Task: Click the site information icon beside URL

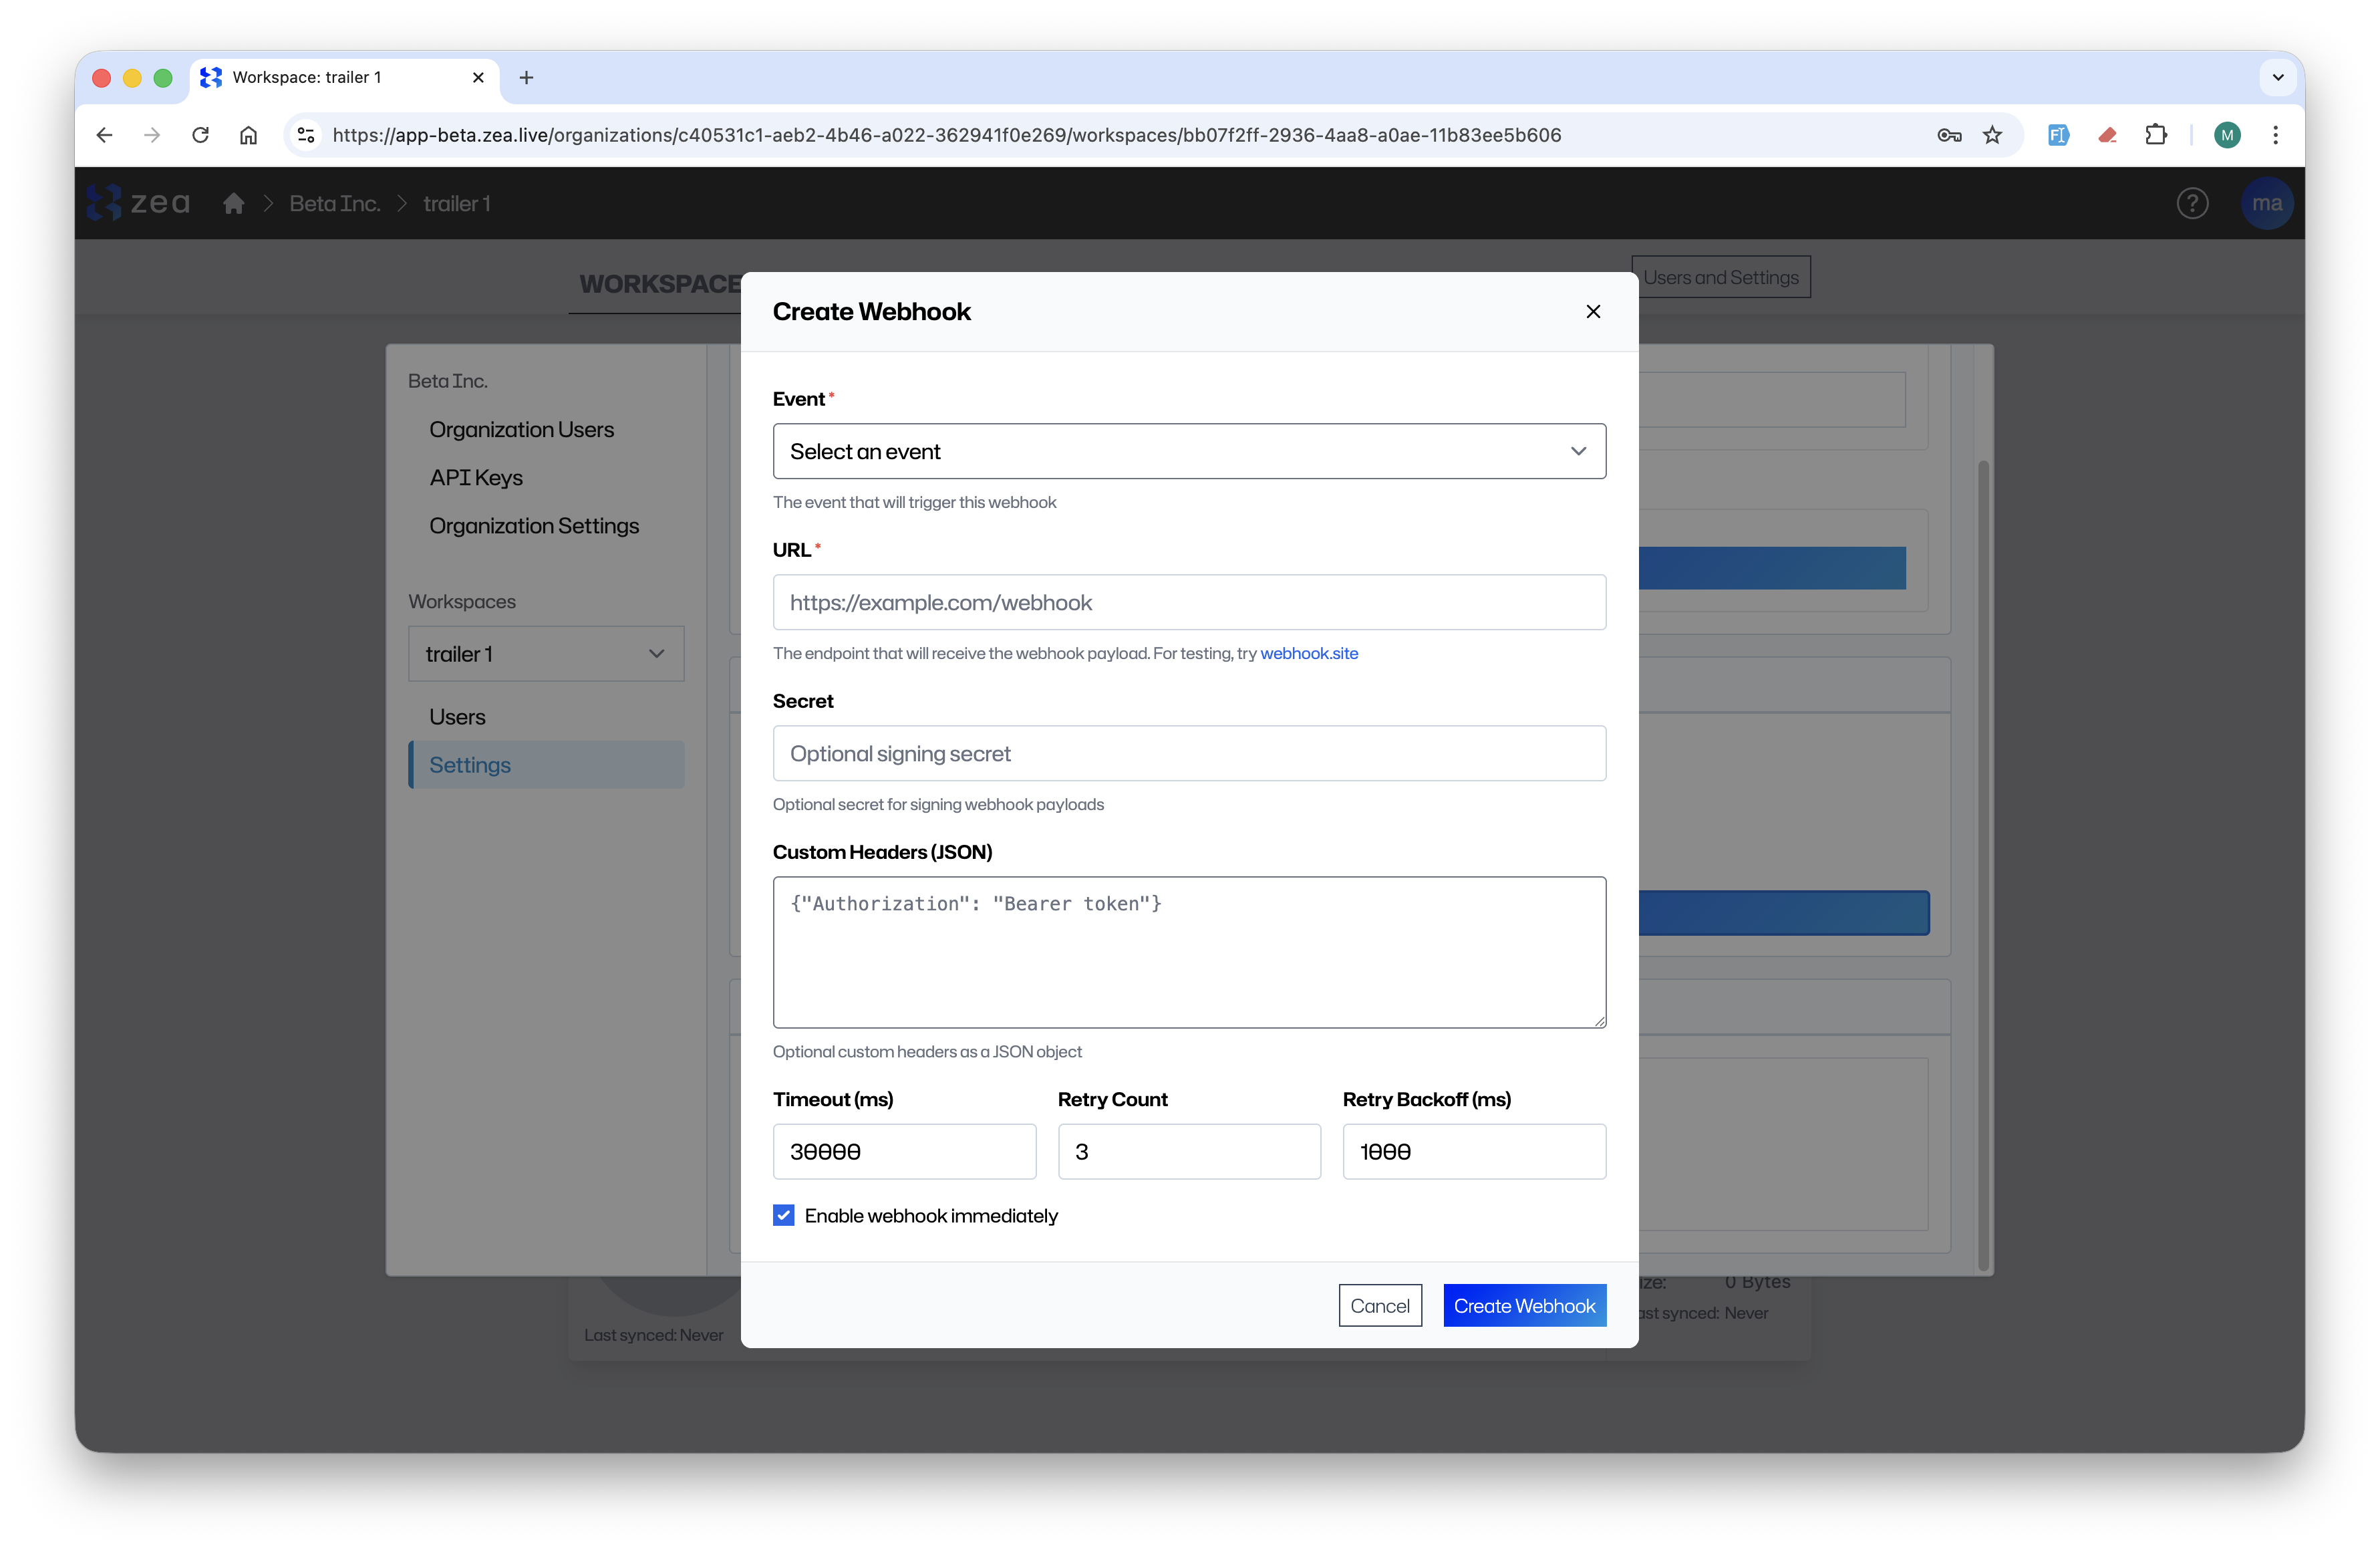Action: point(307,135)
